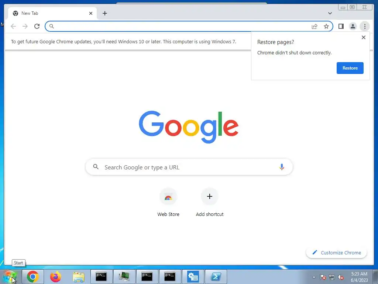Show the side panel
Viewport: 378px width, 284px height.
point(341,26)
